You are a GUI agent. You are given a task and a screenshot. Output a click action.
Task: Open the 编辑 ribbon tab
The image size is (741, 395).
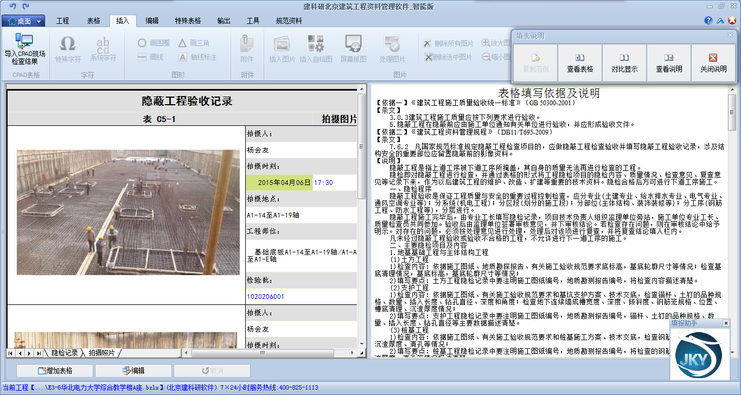coord(152,21)
